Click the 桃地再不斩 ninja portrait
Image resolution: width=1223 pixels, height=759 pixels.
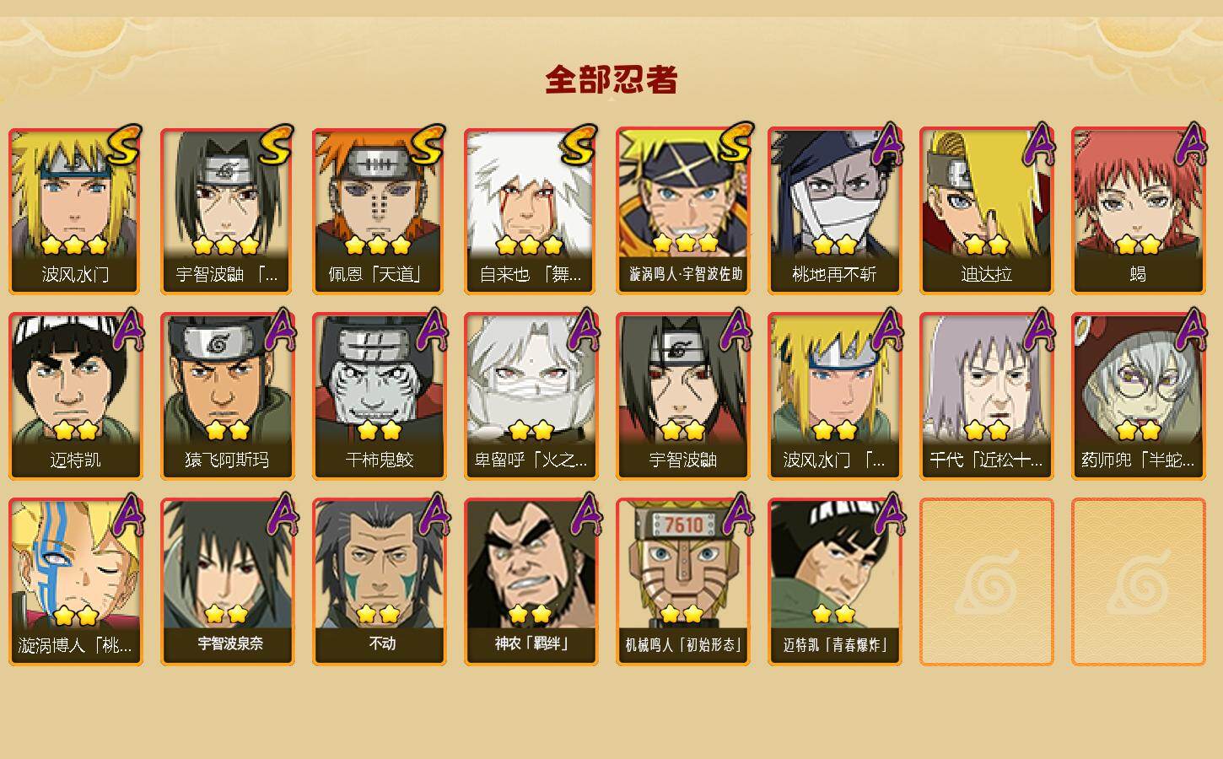835,211
